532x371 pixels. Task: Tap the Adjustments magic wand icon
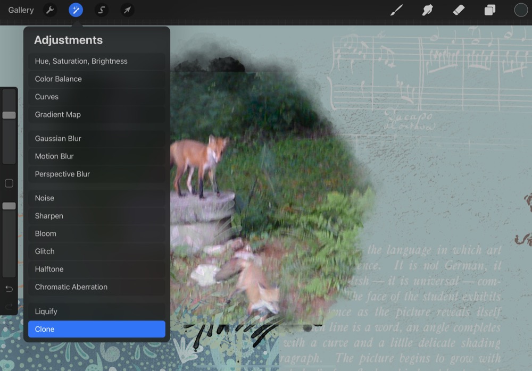(76, 10)
